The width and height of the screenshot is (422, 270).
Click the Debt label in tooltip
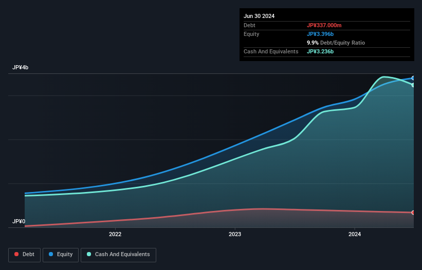(249, 25)
